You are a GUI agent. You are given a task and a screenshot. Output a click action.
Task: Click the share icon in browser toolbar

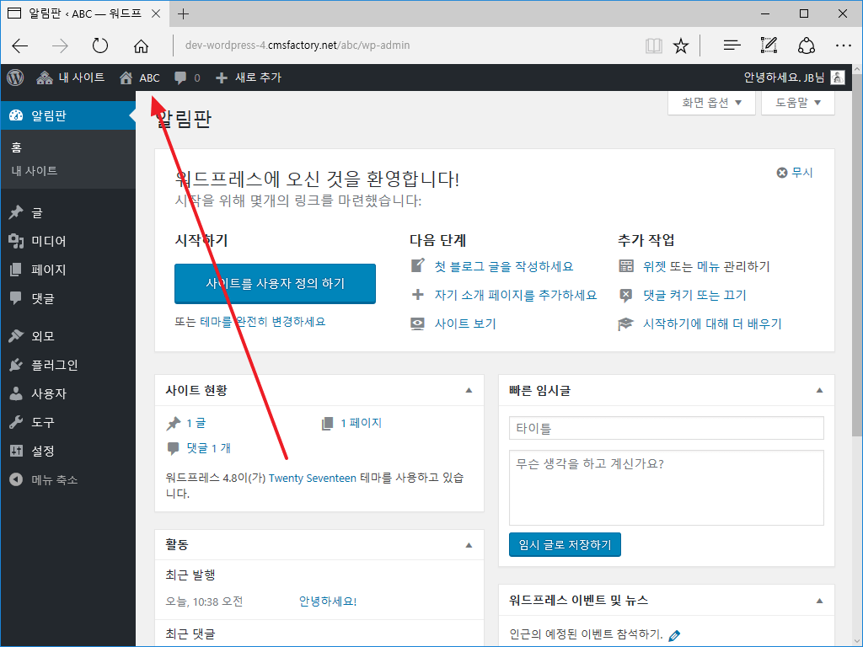click(807, 45)
